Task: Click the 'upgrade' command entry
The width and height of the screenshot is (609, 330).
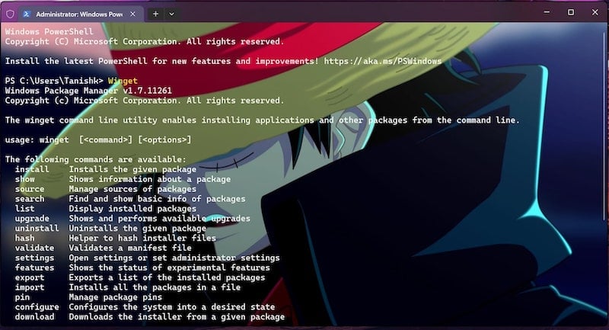Action: pos(32,219)
